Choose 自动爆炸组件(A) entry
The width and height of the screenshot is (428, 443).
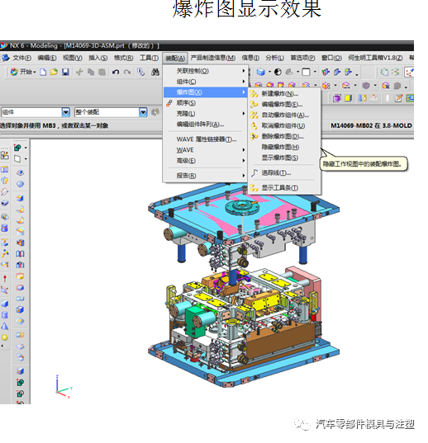point(284,115)
